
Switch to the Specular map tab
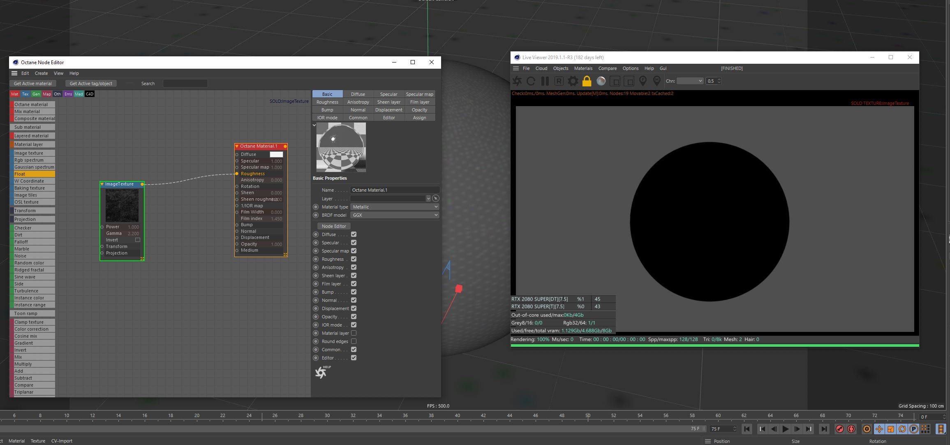(419, 94)
